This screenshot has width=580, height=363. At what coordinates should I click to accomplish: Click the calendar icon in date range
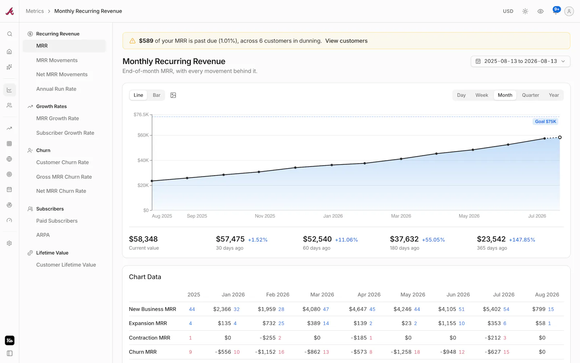point(478,61)
